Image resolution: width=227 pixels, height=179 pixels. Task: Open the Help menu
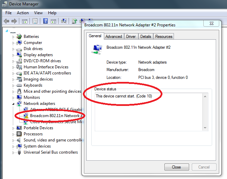[x=52, y=13]
